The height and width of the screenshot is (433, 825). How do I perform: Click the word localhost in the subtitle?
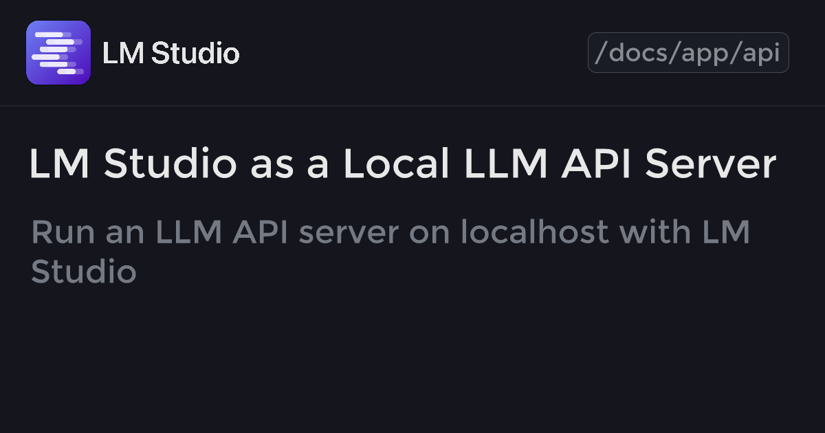click(535, 232)
